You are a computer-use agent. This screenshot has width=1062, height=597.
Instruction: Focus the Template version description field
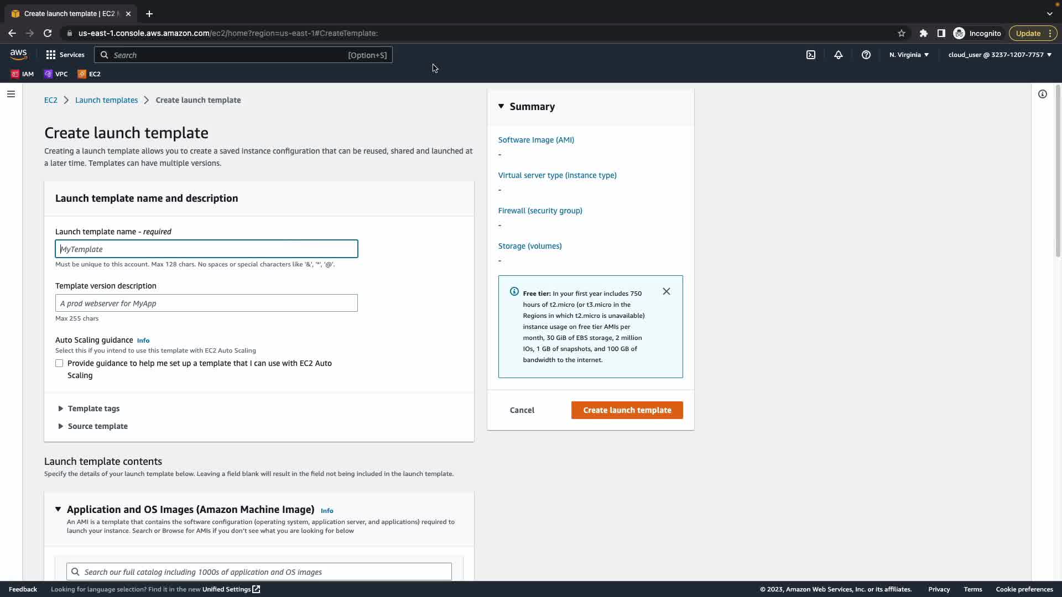click(206, 303)
